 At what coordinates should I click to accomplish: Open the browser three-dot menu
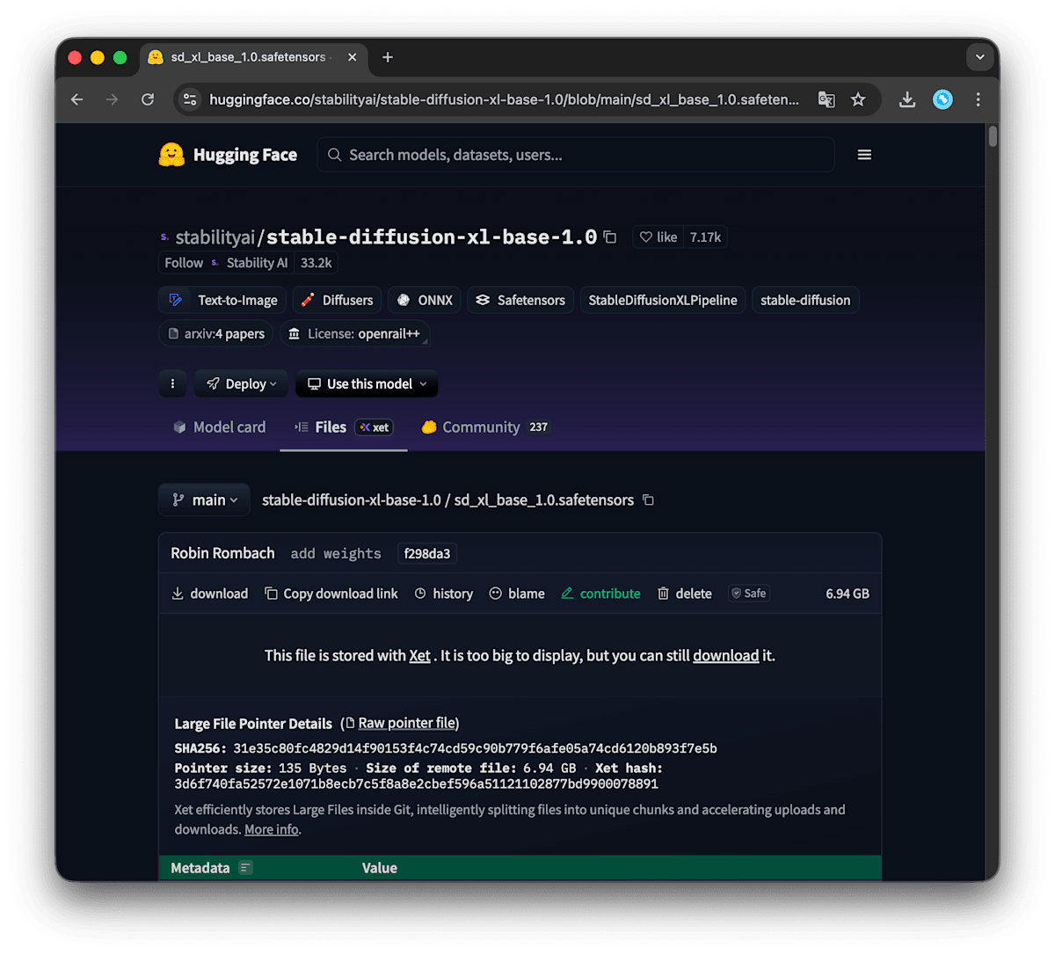978,99
